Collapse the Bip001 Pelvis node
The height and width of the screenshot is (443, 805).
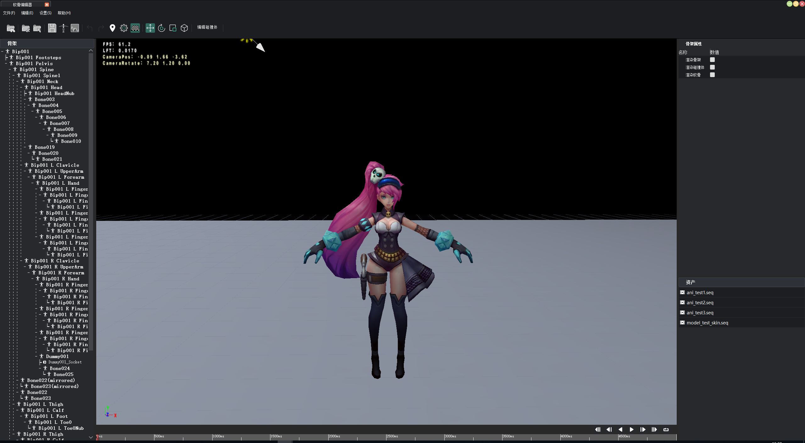point(6,64)
